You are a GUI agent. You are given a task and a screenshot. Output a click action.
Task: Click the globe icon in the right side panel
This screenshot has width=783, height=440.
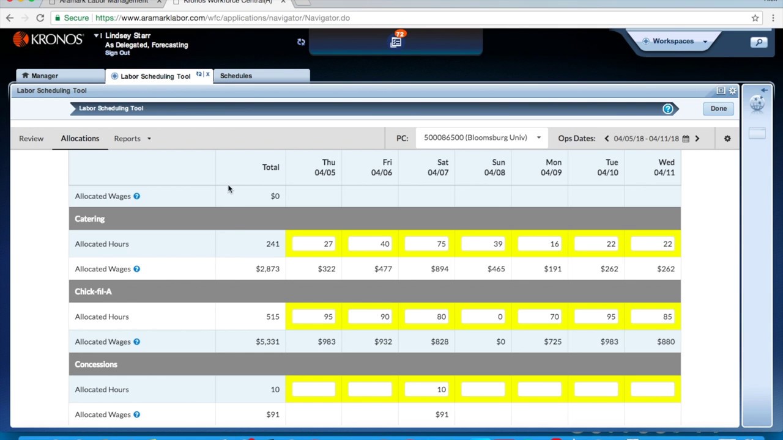pos(757,103)
